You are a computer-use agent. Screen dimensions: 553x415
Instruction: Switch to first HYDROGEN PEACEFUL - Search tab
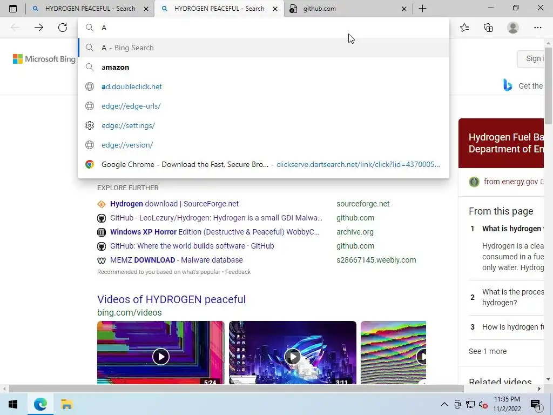tap(90, 9)
